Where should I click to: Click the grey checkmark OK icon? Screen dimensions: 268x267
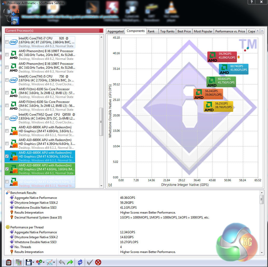90,262
